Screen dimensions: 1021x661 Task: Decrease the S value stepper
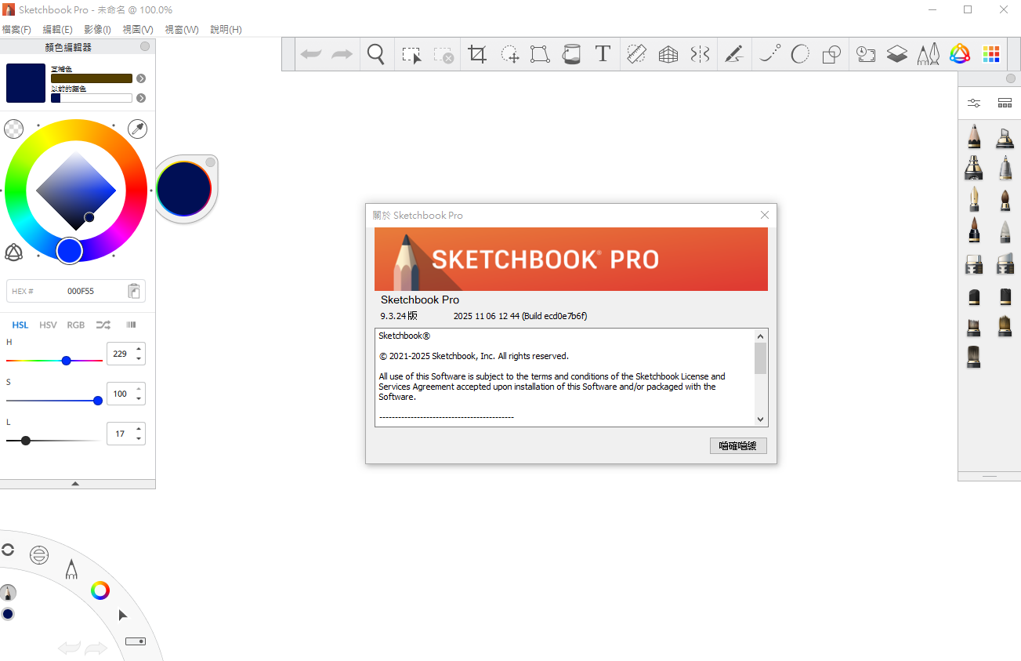click(139, 398)
